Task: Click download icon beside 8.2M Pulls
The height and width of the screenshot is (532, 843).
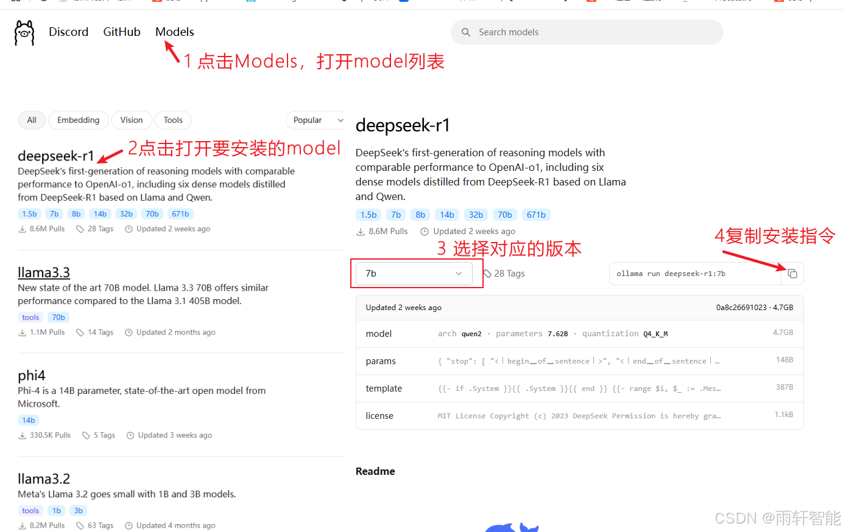Action: click(23, 526)
